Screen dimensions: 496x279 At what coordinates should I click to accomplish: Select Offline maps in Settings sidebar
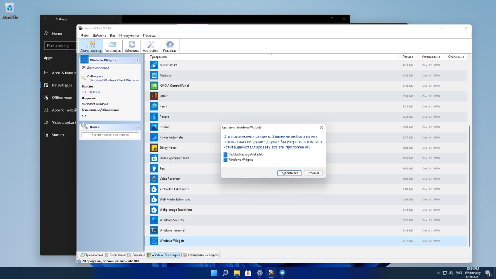coord(58,98)
